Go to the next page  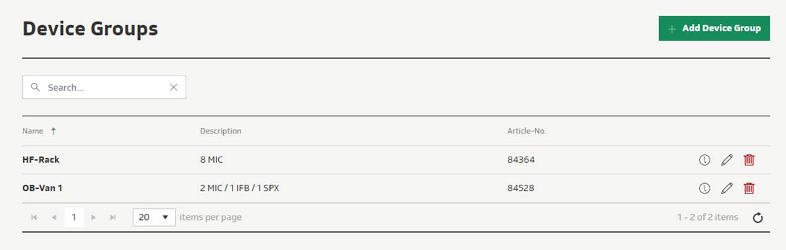(x=93, y=217)
